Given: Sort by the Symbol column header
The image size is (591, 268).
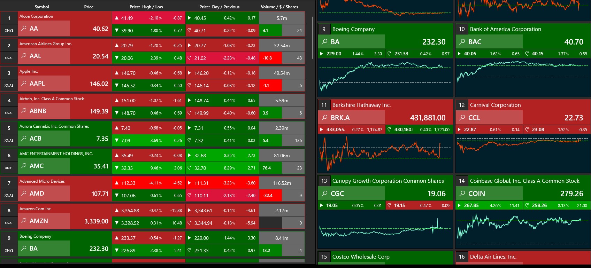Looking at the screenshot, I should point(42,7).
